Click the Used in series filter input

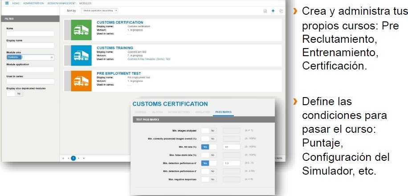pos(30,82)
